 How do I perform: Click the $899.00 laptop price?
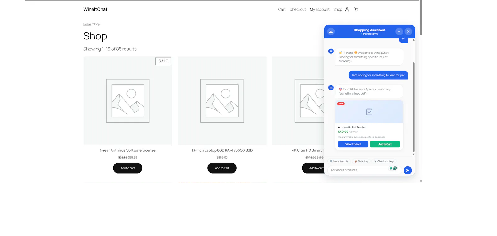(x=222, y=158)
